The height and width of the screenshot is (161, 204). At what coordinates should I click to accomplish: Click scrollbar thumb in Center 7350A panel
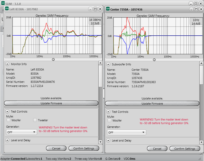tap(201, 75)
